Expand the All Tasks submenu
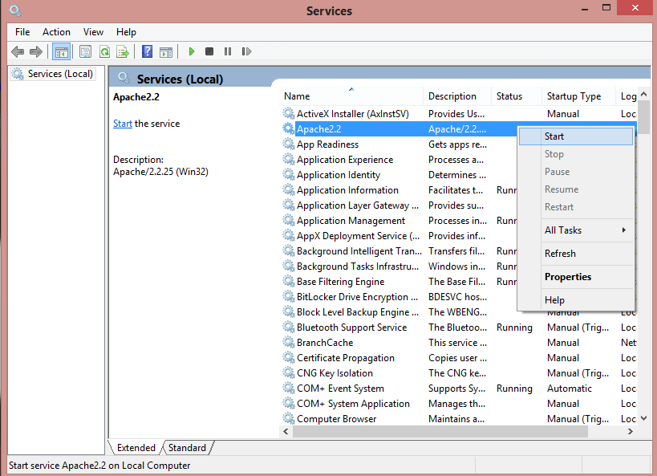Viewport: 657px width, 476px height. (563, 230)
